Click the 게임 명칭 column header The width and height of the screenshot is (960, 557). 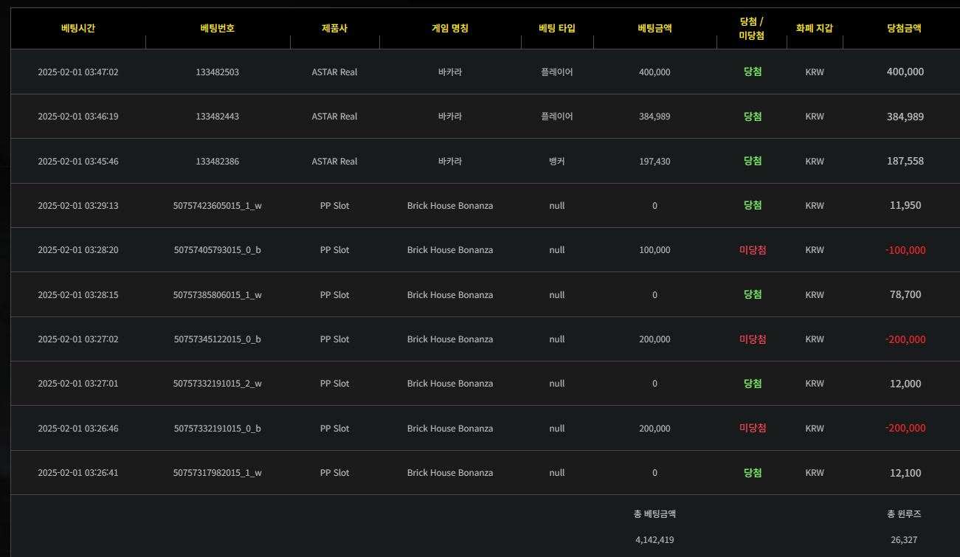(450, 29)
